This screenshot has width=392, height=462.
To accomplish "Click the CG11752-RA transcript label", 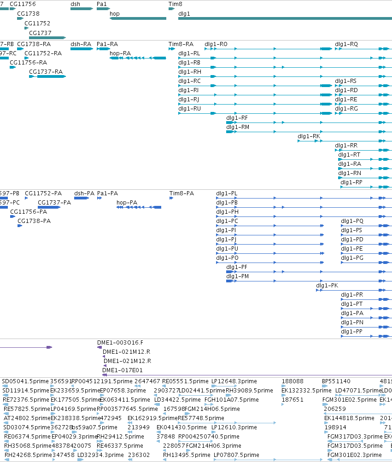I will (43, 53).
